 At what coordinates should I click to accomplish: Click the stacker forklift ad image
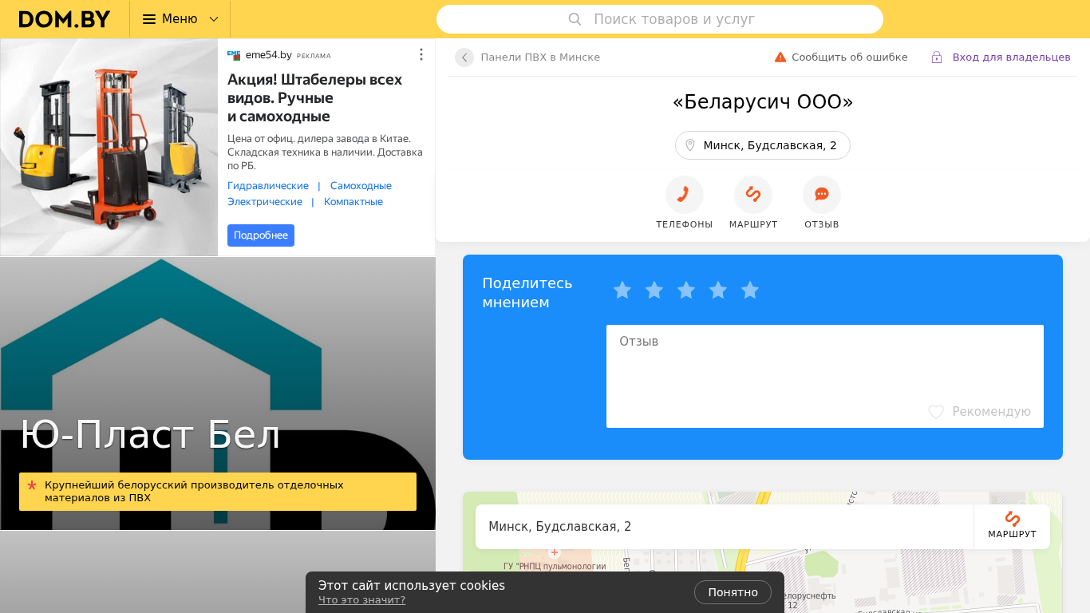click(x=109, y=148)
